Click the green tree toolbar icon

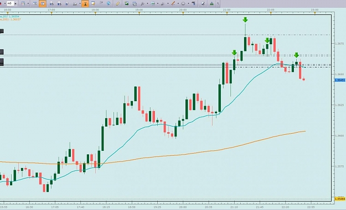pos(211,3)
